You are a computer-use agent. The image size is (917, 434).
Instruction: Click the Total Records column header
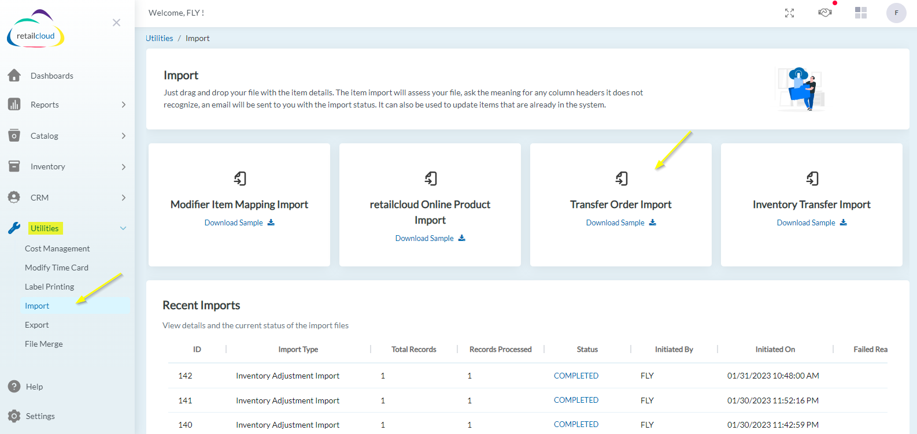tap(414, 349)
